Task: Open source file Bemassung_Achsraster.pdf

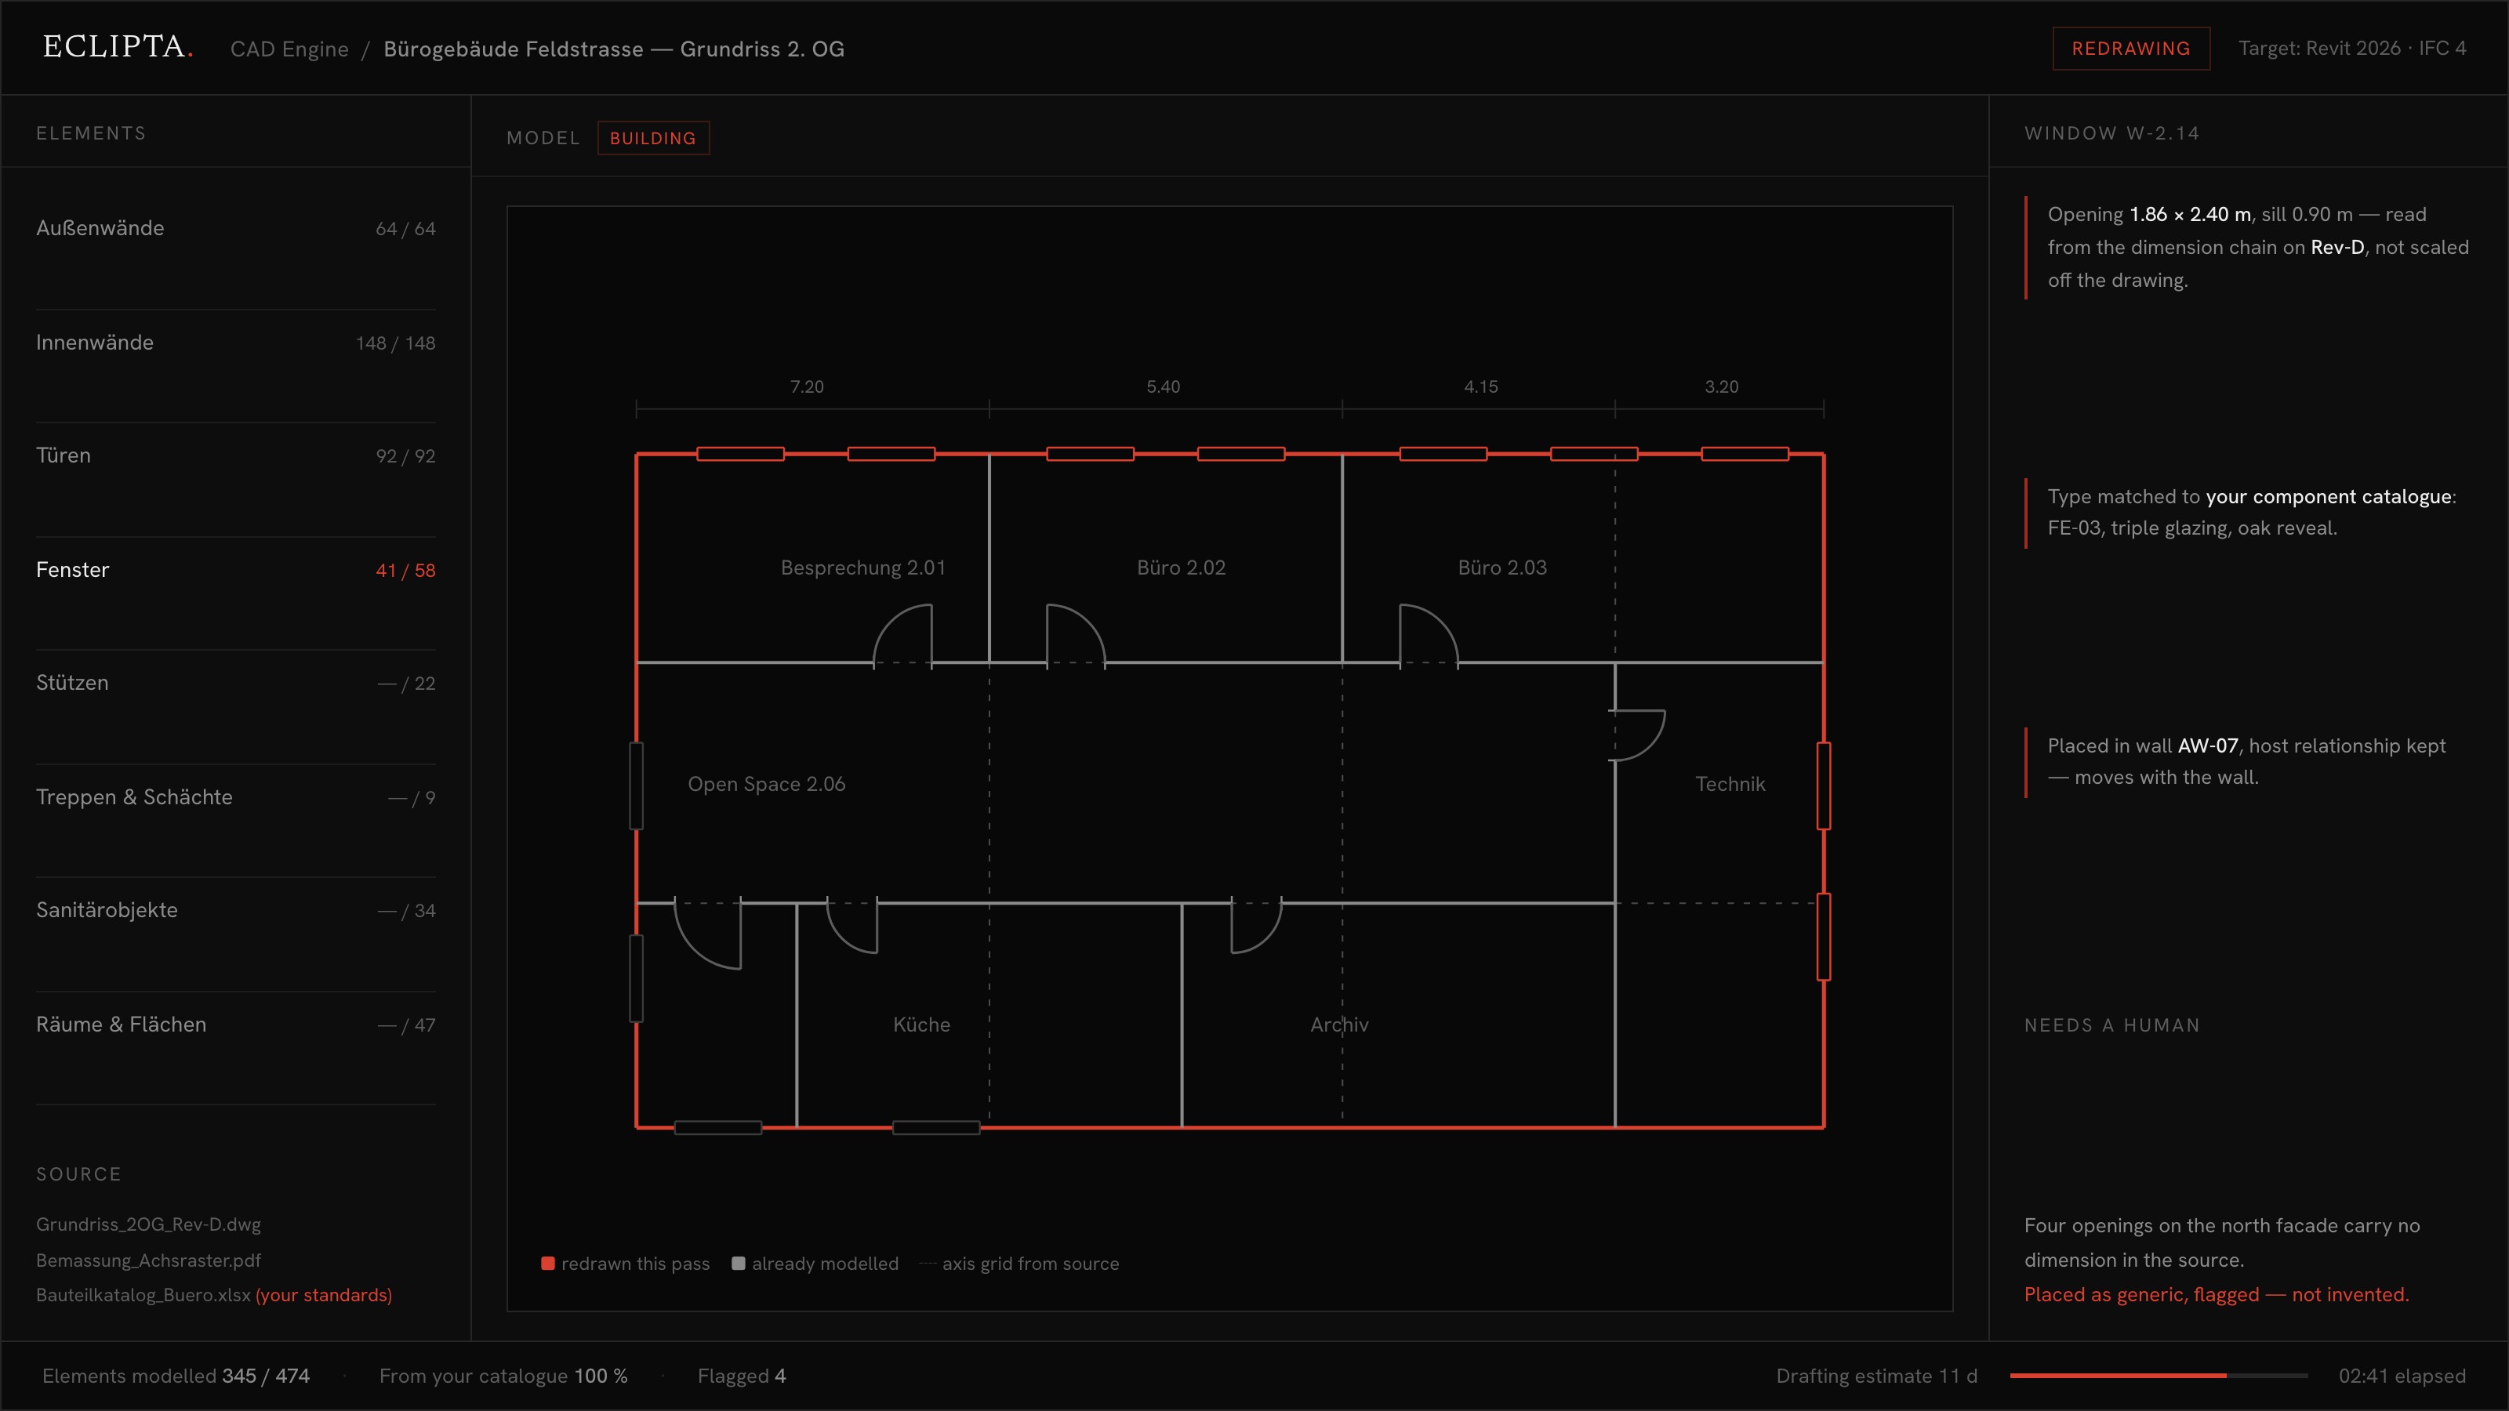Action: tap(148, 1260)
